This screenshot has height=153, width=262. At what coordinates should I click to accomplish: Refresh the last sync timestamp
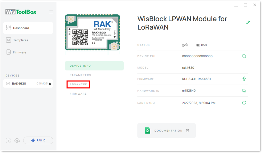tap(244, 103)
